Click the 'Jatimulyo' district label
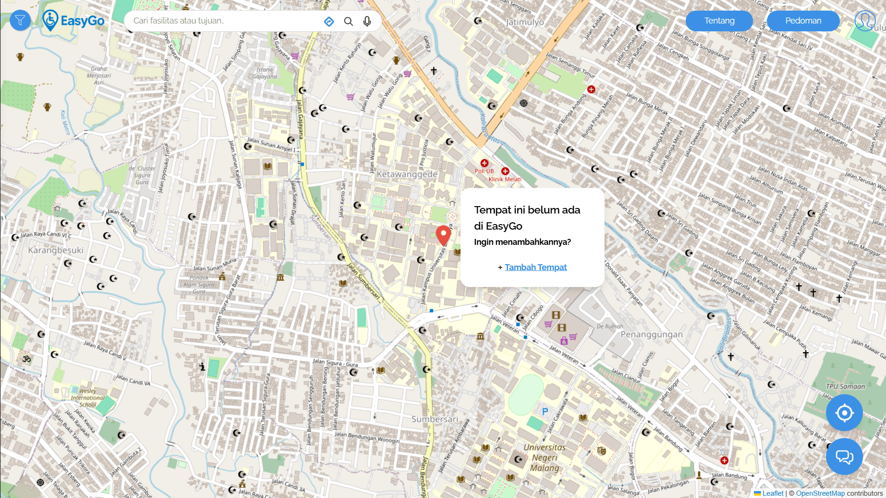Image resolution: width=886 pixels, height=498 pixels. click(x=525, y=22)
